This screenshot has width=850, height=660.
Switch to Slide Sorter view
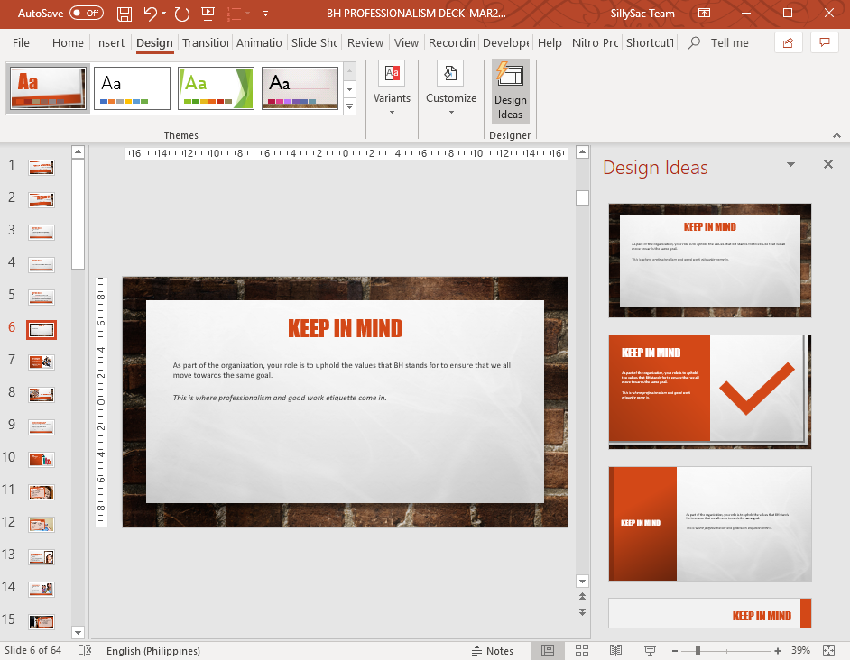[x=582, y=650]
